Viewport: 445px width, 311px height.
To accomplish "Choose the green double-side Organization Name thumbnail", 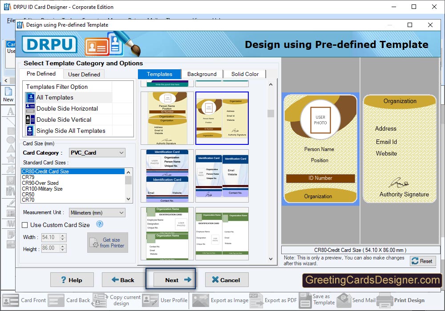I will [222, 234].
